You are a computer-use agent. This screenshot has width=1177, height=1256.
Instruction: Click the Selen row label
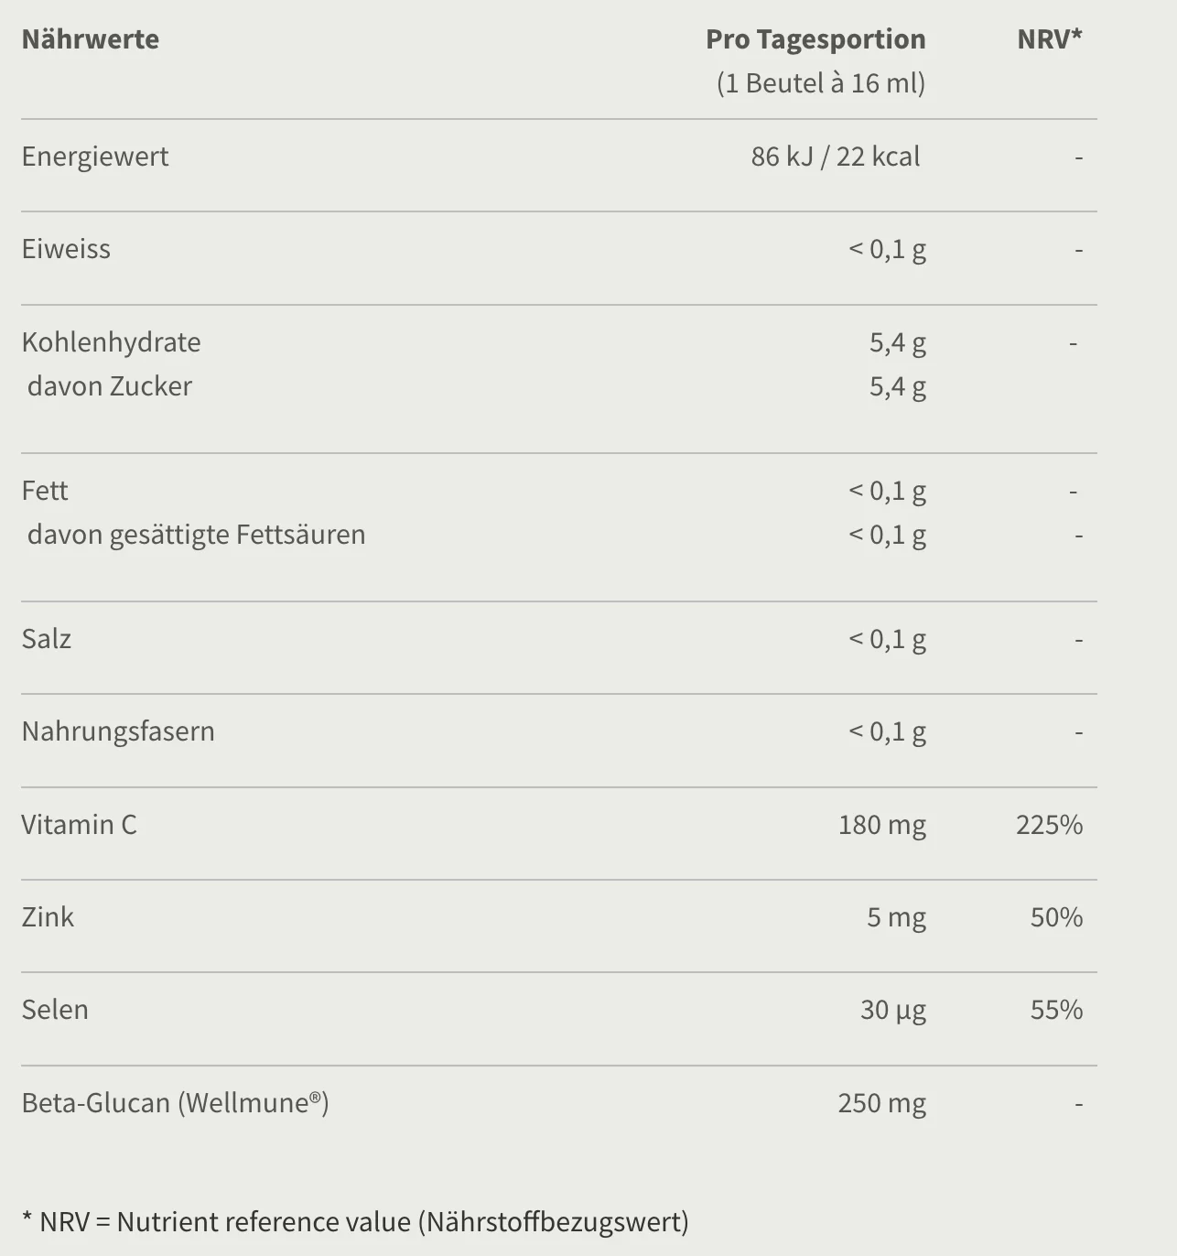(x=55, y=1010)
